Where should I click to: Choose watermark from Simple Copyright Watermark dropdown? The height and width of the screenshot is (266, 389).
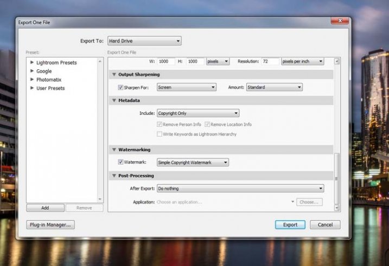pos(192,162)
